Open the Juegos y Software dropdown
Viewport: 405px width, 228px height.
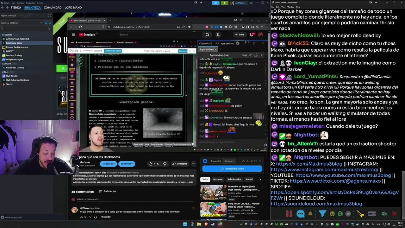click(x=21, y=23)
